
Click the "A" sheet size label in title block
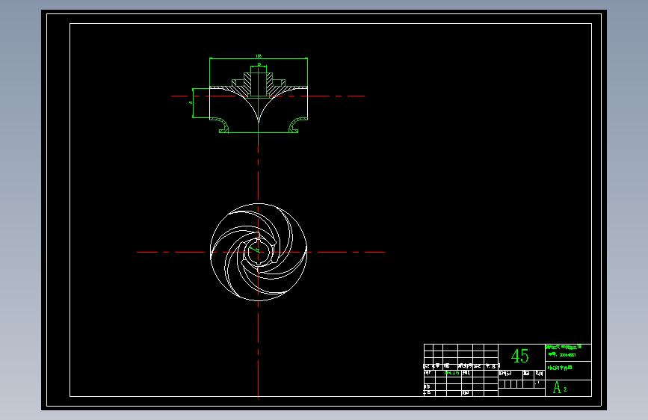557,388
